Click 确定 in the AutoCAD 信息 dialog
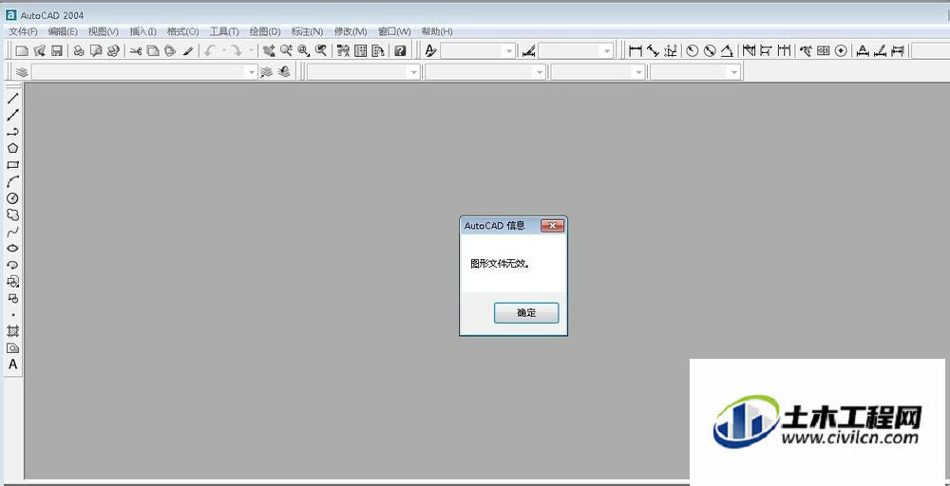 coord(526,313)
